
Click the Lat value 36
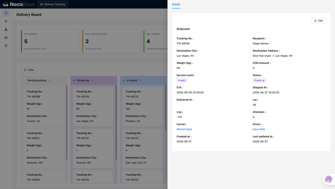(x=254, y=105)
